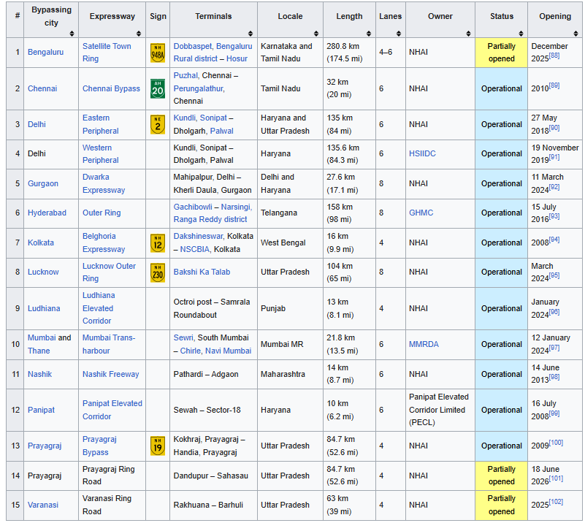Click the NE 2 expressway sign icon
This screenshot has height=523, width=585.
[158, 125]
